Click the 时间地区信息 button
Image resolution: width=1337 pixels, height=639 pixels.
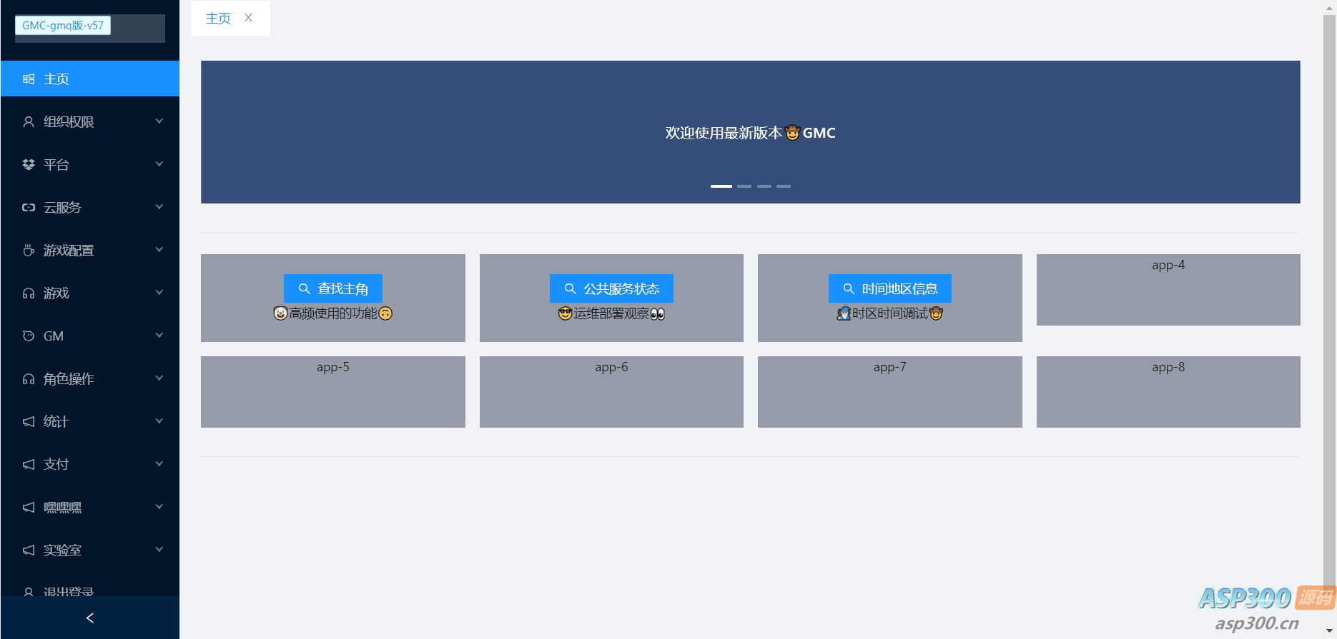890,288
